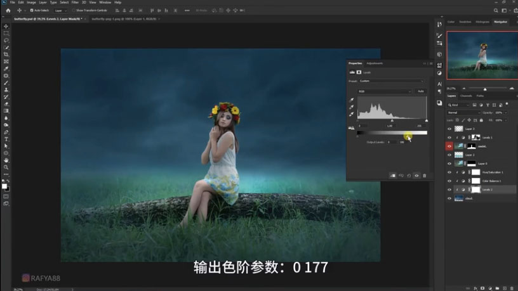Switch to the Histogram tab
Image resolution: width=518 pixels, height=291 pixels.
coord(482,22)
